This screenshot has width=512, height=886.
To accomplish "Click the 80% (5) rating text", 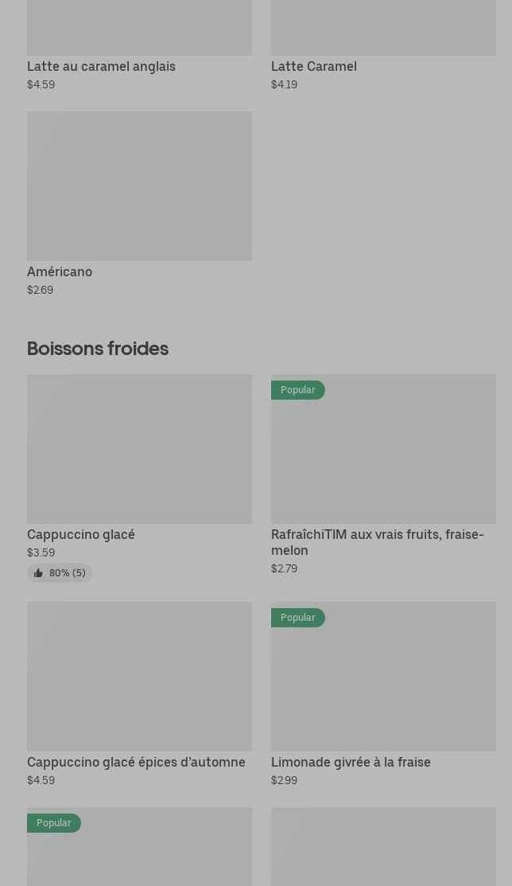I will pos(67,573).
